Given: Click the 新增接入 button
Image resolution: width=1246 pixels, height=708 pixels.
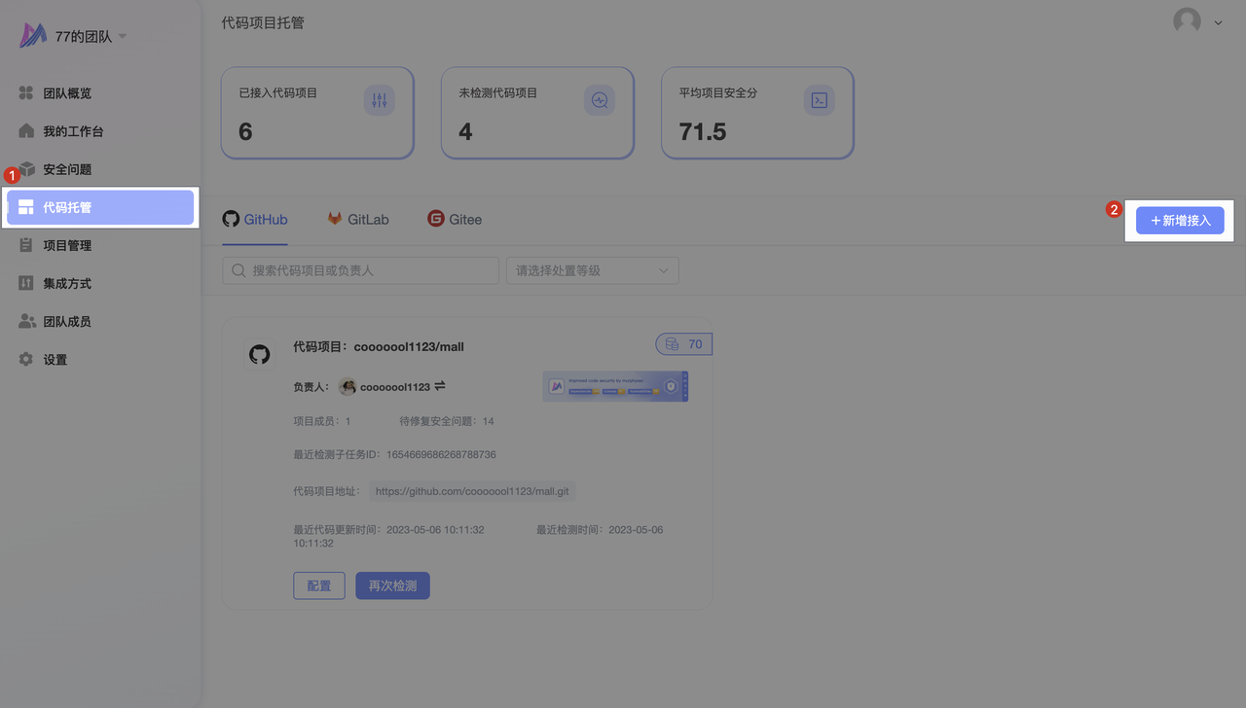Looking at the screenshot, I should pyautogui.click(x=1180, y=221).
